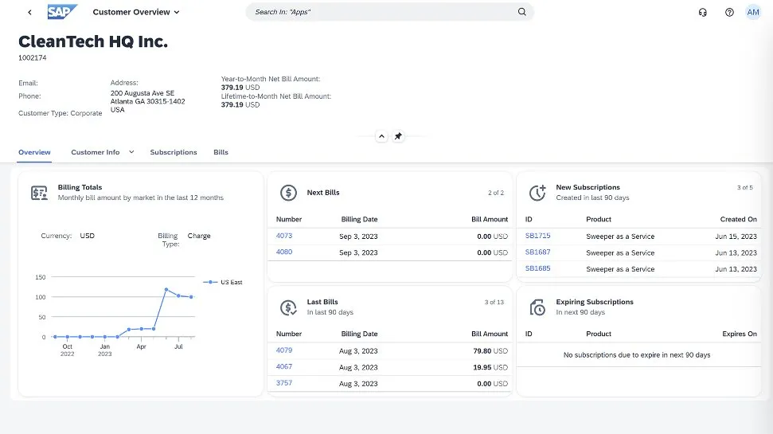Click the back navigation arrow
The width and height of the screenshot is (773, 434).
tap(29, 12)
